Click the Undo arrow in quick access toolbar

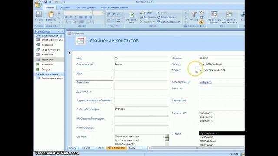[50, 2]
